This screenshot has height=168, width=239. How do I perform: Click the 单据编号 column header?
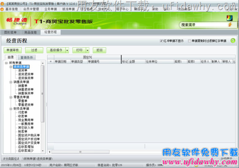(x=104, y=62)
